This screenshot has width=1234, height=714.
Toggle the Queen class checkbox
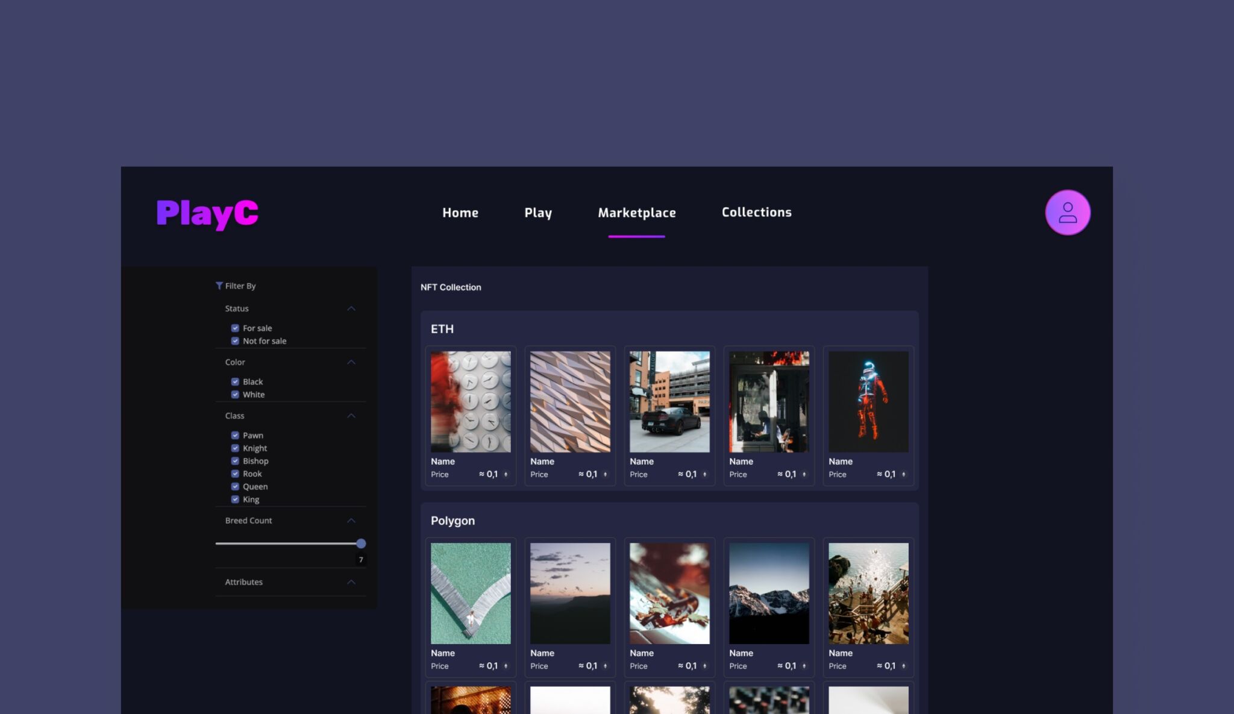(x=235, y=486)
